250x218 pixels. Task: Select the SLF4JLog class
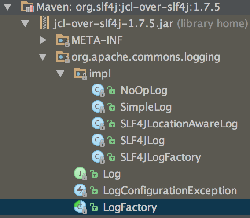point(143,141)
